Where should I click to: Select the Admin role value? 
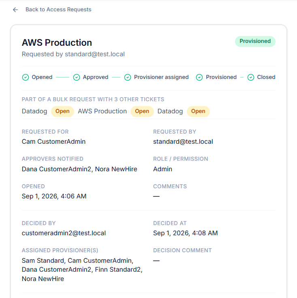pyautogui.click(x=162, y=169)
